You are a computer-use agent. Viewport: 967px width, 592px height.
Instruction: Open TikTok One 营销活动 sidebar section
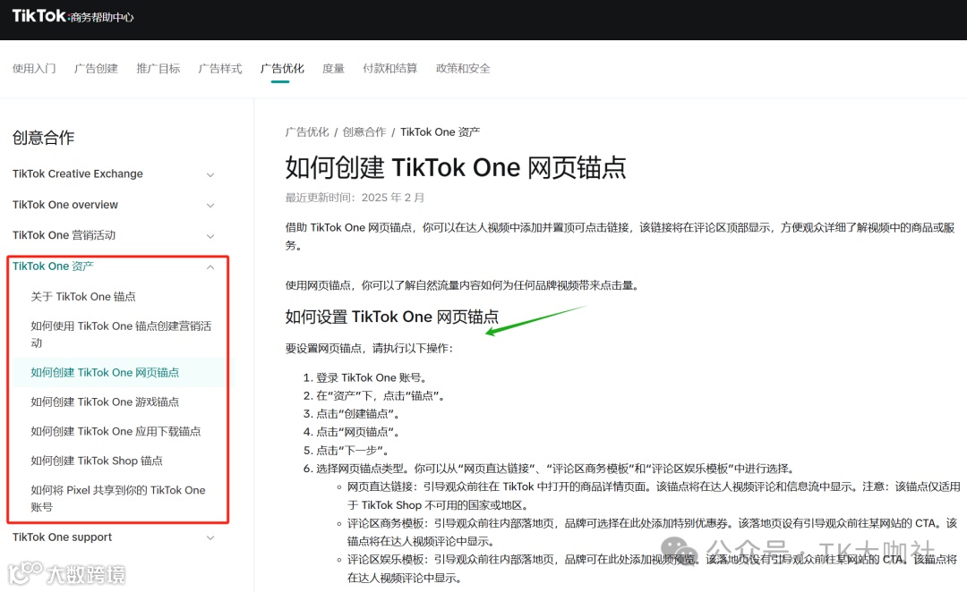tap(64, 235)
